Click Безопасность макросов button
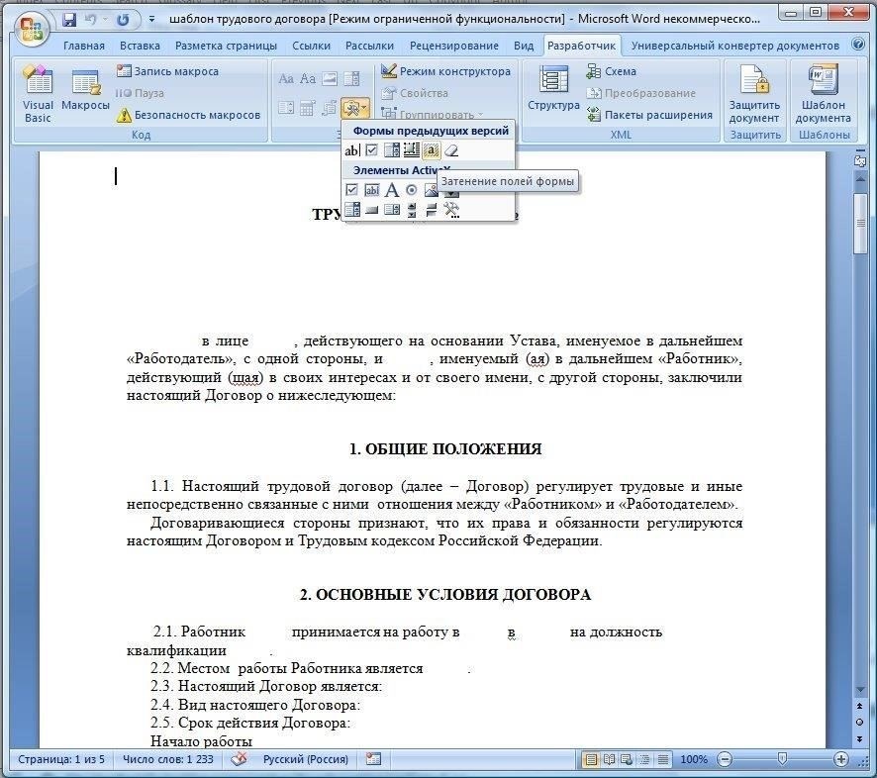 tap(188, 115)
